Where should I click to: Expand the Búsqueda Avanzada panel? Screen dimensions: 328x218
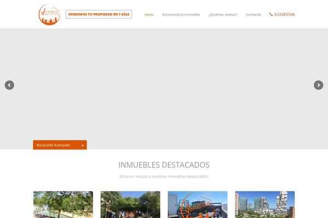(x=60, y=145)
